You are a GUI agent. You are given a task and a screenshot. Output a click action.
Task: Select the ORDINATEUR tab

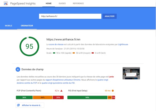click(27, 26)
